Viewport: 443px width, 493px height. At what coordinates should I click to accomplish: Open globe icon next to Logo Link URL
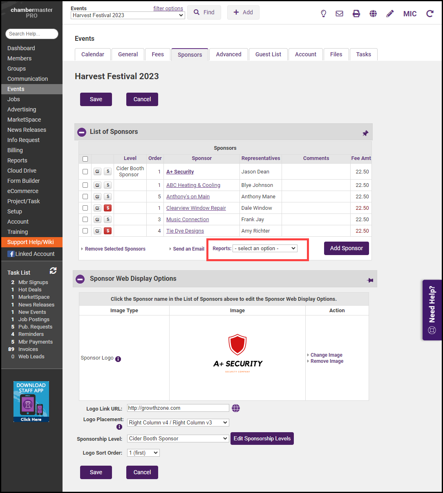pos(236,408)
